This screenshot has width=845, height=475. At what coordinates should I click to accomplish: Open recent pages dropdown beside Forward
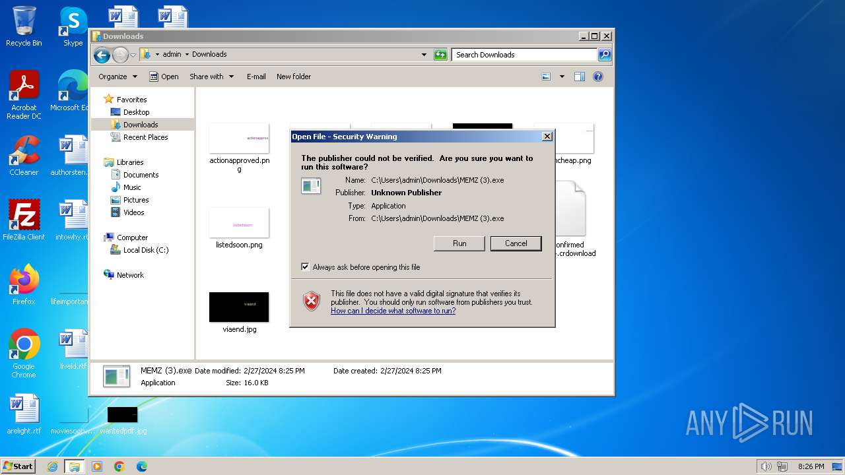[133, 55]
